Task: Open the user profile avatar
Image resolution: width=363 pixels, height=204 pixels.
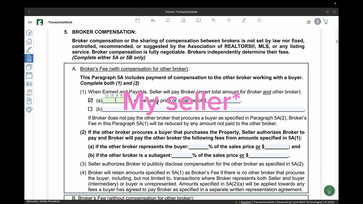Action: click(x=318, y=22)
